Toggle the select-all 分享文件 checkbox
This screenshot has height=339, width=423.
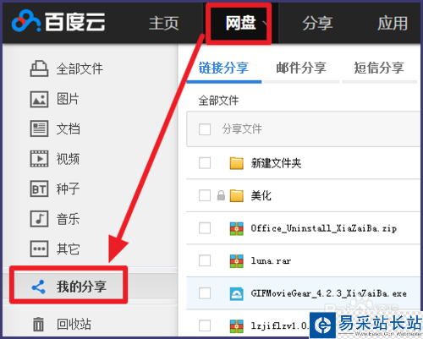[x=205, y=129]
